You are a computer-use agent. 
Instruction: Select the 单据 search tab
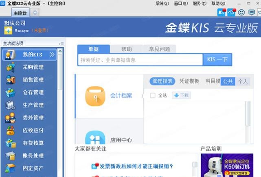point(94,49)
